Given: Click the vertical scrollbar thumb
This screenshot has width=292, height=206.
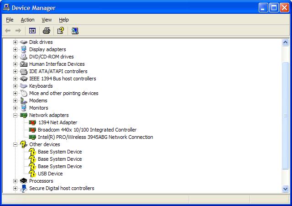Looking at the screenshot, I should (x=285, y=116).
